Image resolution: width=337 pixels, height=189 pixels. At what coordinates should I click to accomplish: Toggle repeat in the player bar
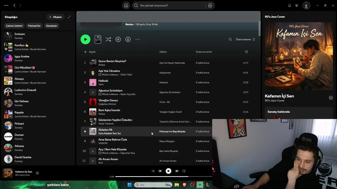(184, 171)
